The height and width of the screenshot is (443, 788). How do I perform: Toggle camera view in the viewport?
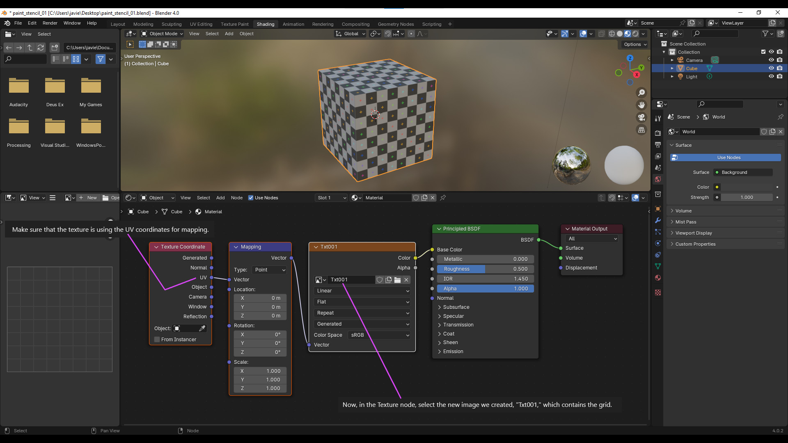tap(641, 117)
